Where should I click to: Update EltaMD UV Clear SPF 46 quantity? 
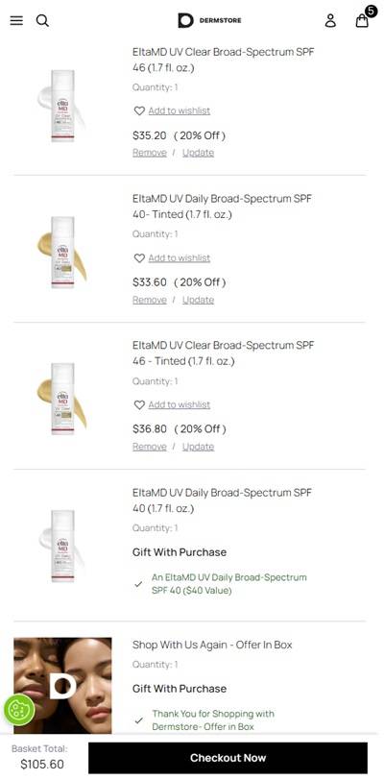pos(198,153)
